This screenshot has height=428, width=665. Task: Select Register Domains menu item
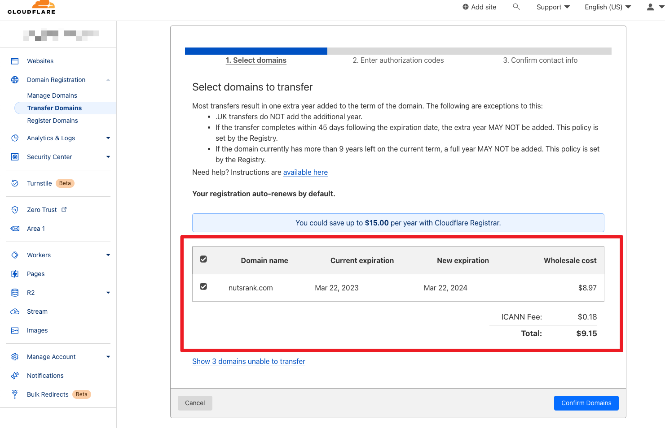[53, 121]
